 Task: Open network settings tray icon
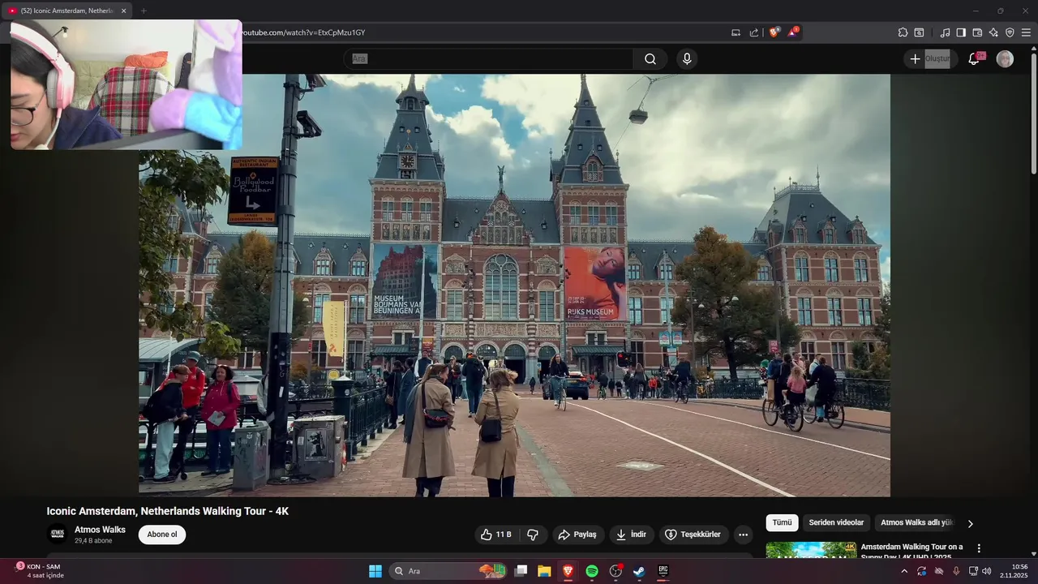tap(974, 571)
